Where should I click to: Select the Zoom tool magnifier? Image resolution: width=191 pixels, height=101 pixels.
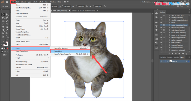click(x=7, y=37)
